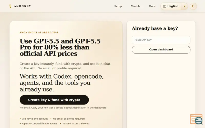
Task: Click the Open dashboard button
Action: point(161,50)
